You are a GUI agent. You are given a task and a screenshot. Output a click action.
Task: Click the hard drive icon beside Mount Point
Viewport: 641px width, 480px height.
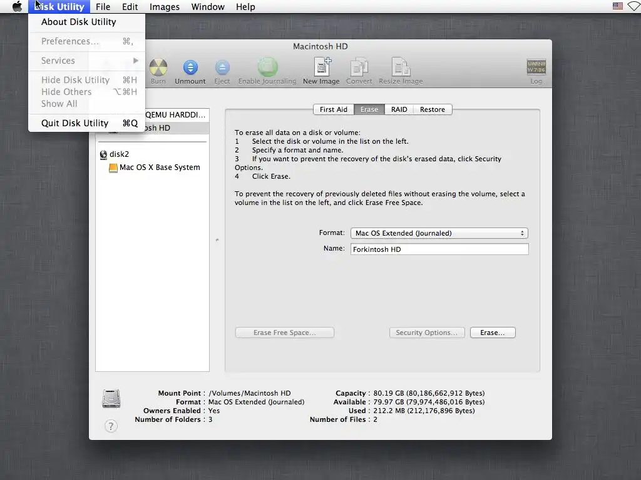pyautogui.click(x=111, y=399)
